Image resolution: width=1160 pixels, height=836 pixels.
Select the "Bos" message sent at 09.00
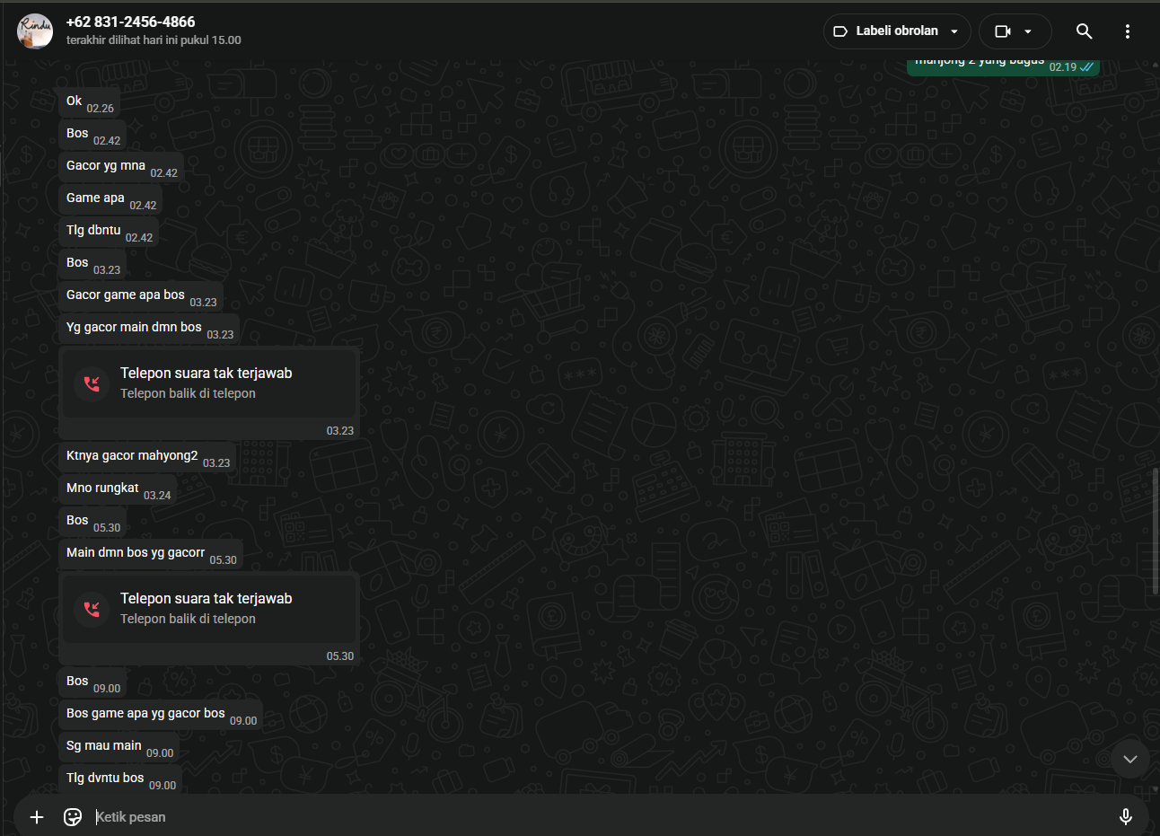(92, 682)
